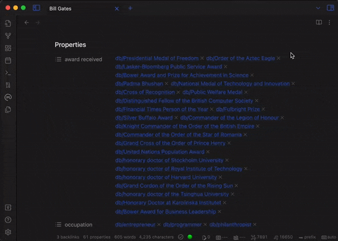Image resolution: width=338 pixels, height=241 pixels.
Task: Open db/Presidential Medal of Freedom link
Action: pos(157,58)
